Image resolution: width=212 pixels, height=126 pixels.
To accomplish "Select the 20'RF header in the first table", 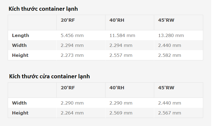I will [x=68, y=20].
